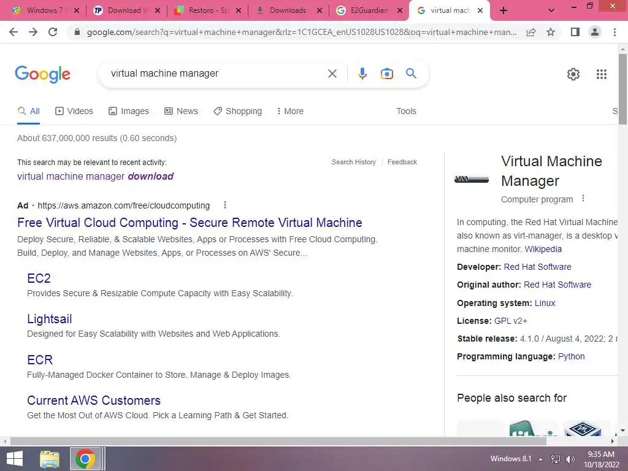The height and width of the screenshot is (471, 628).
Task: Switch to the Downloads tab
Action: pyautogui.click(x=288, y=11)
